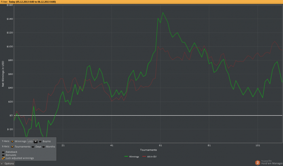Viewport: 283px width, 166px height.
Task: Select the Months X-axis radio button
Action: pos(44,147)
